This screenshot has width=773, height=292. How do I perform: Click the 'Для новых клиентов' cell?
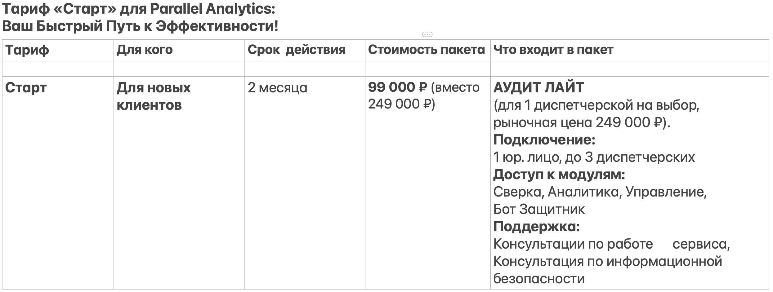pyautogui.click(x=179, y=183)
